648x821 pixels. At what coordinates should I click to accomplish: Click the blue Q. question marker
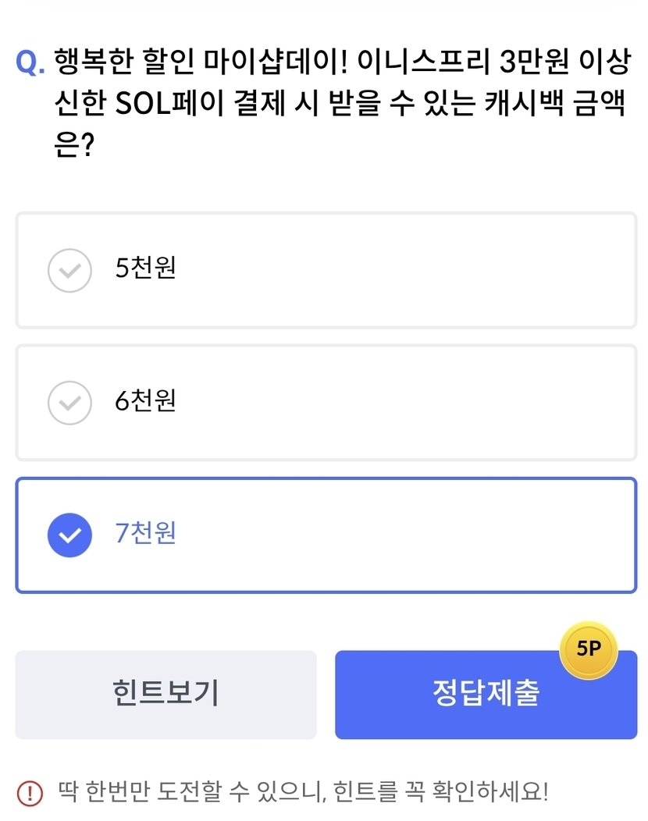click(30, 62)
